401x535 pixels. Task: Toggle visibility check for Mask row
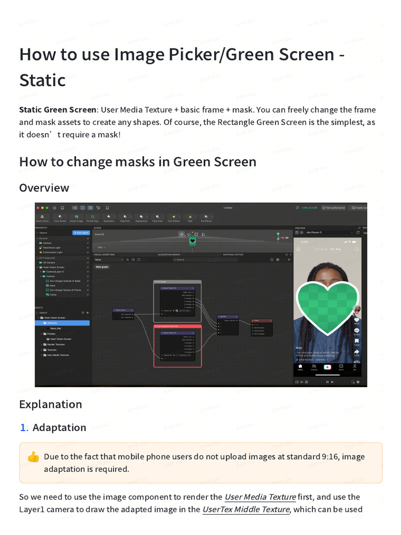point(88,286)
